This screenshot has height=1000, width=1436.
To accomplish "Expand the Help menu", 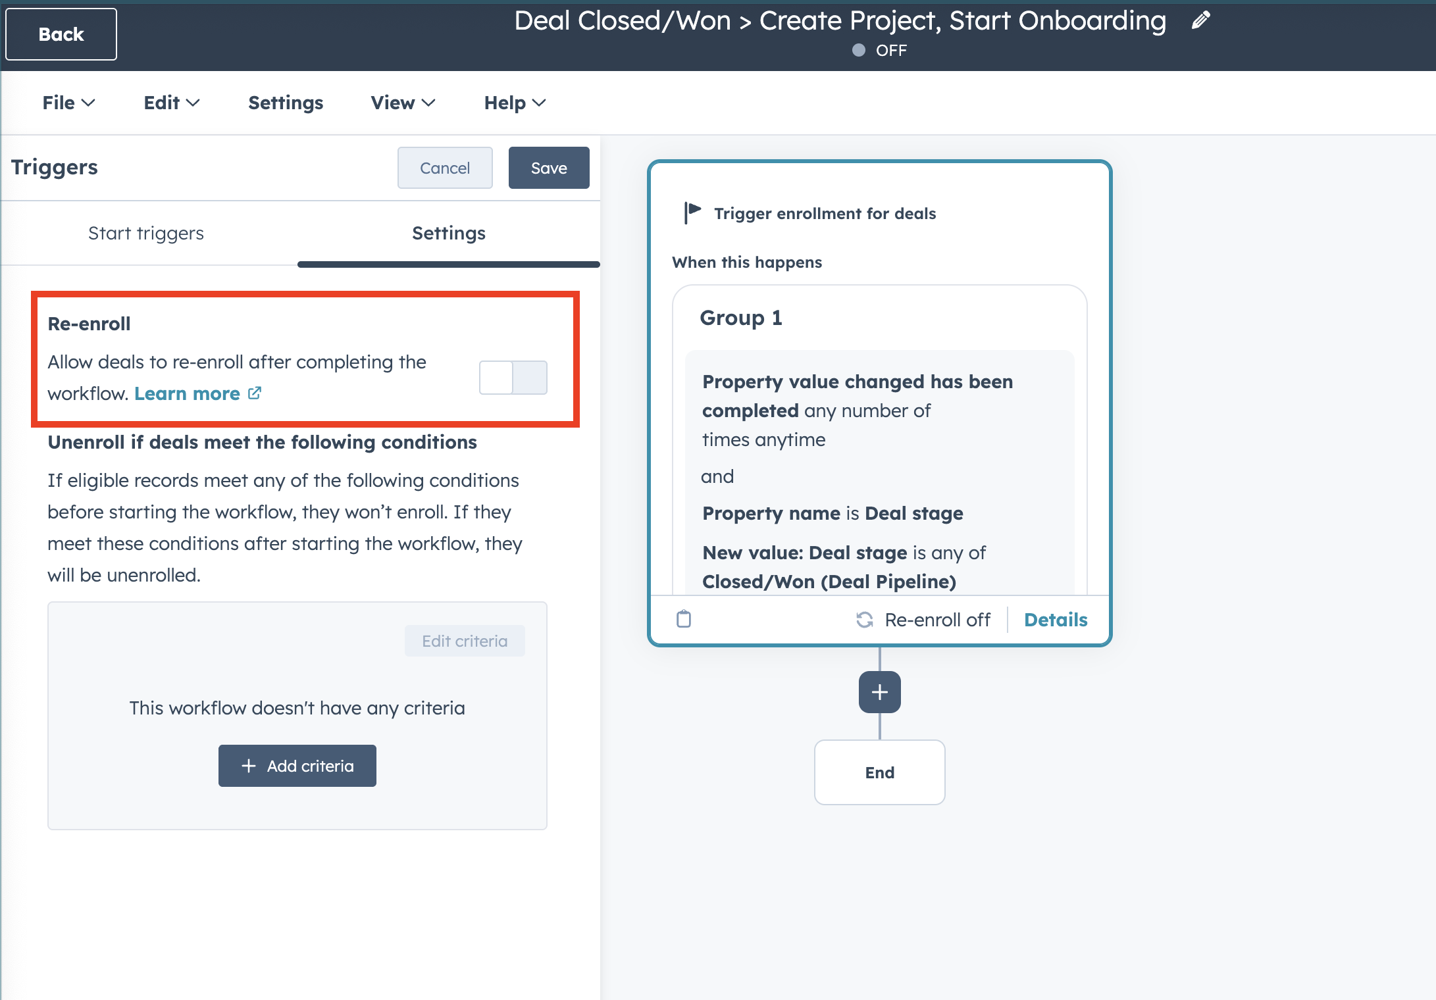I will pos(515,103).
